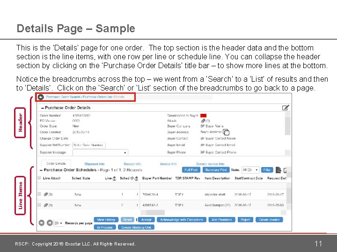Switch to the Receipt Info tab
This screenshot has height=252, width=337.
pyautogui.click(x=132, y=164)
